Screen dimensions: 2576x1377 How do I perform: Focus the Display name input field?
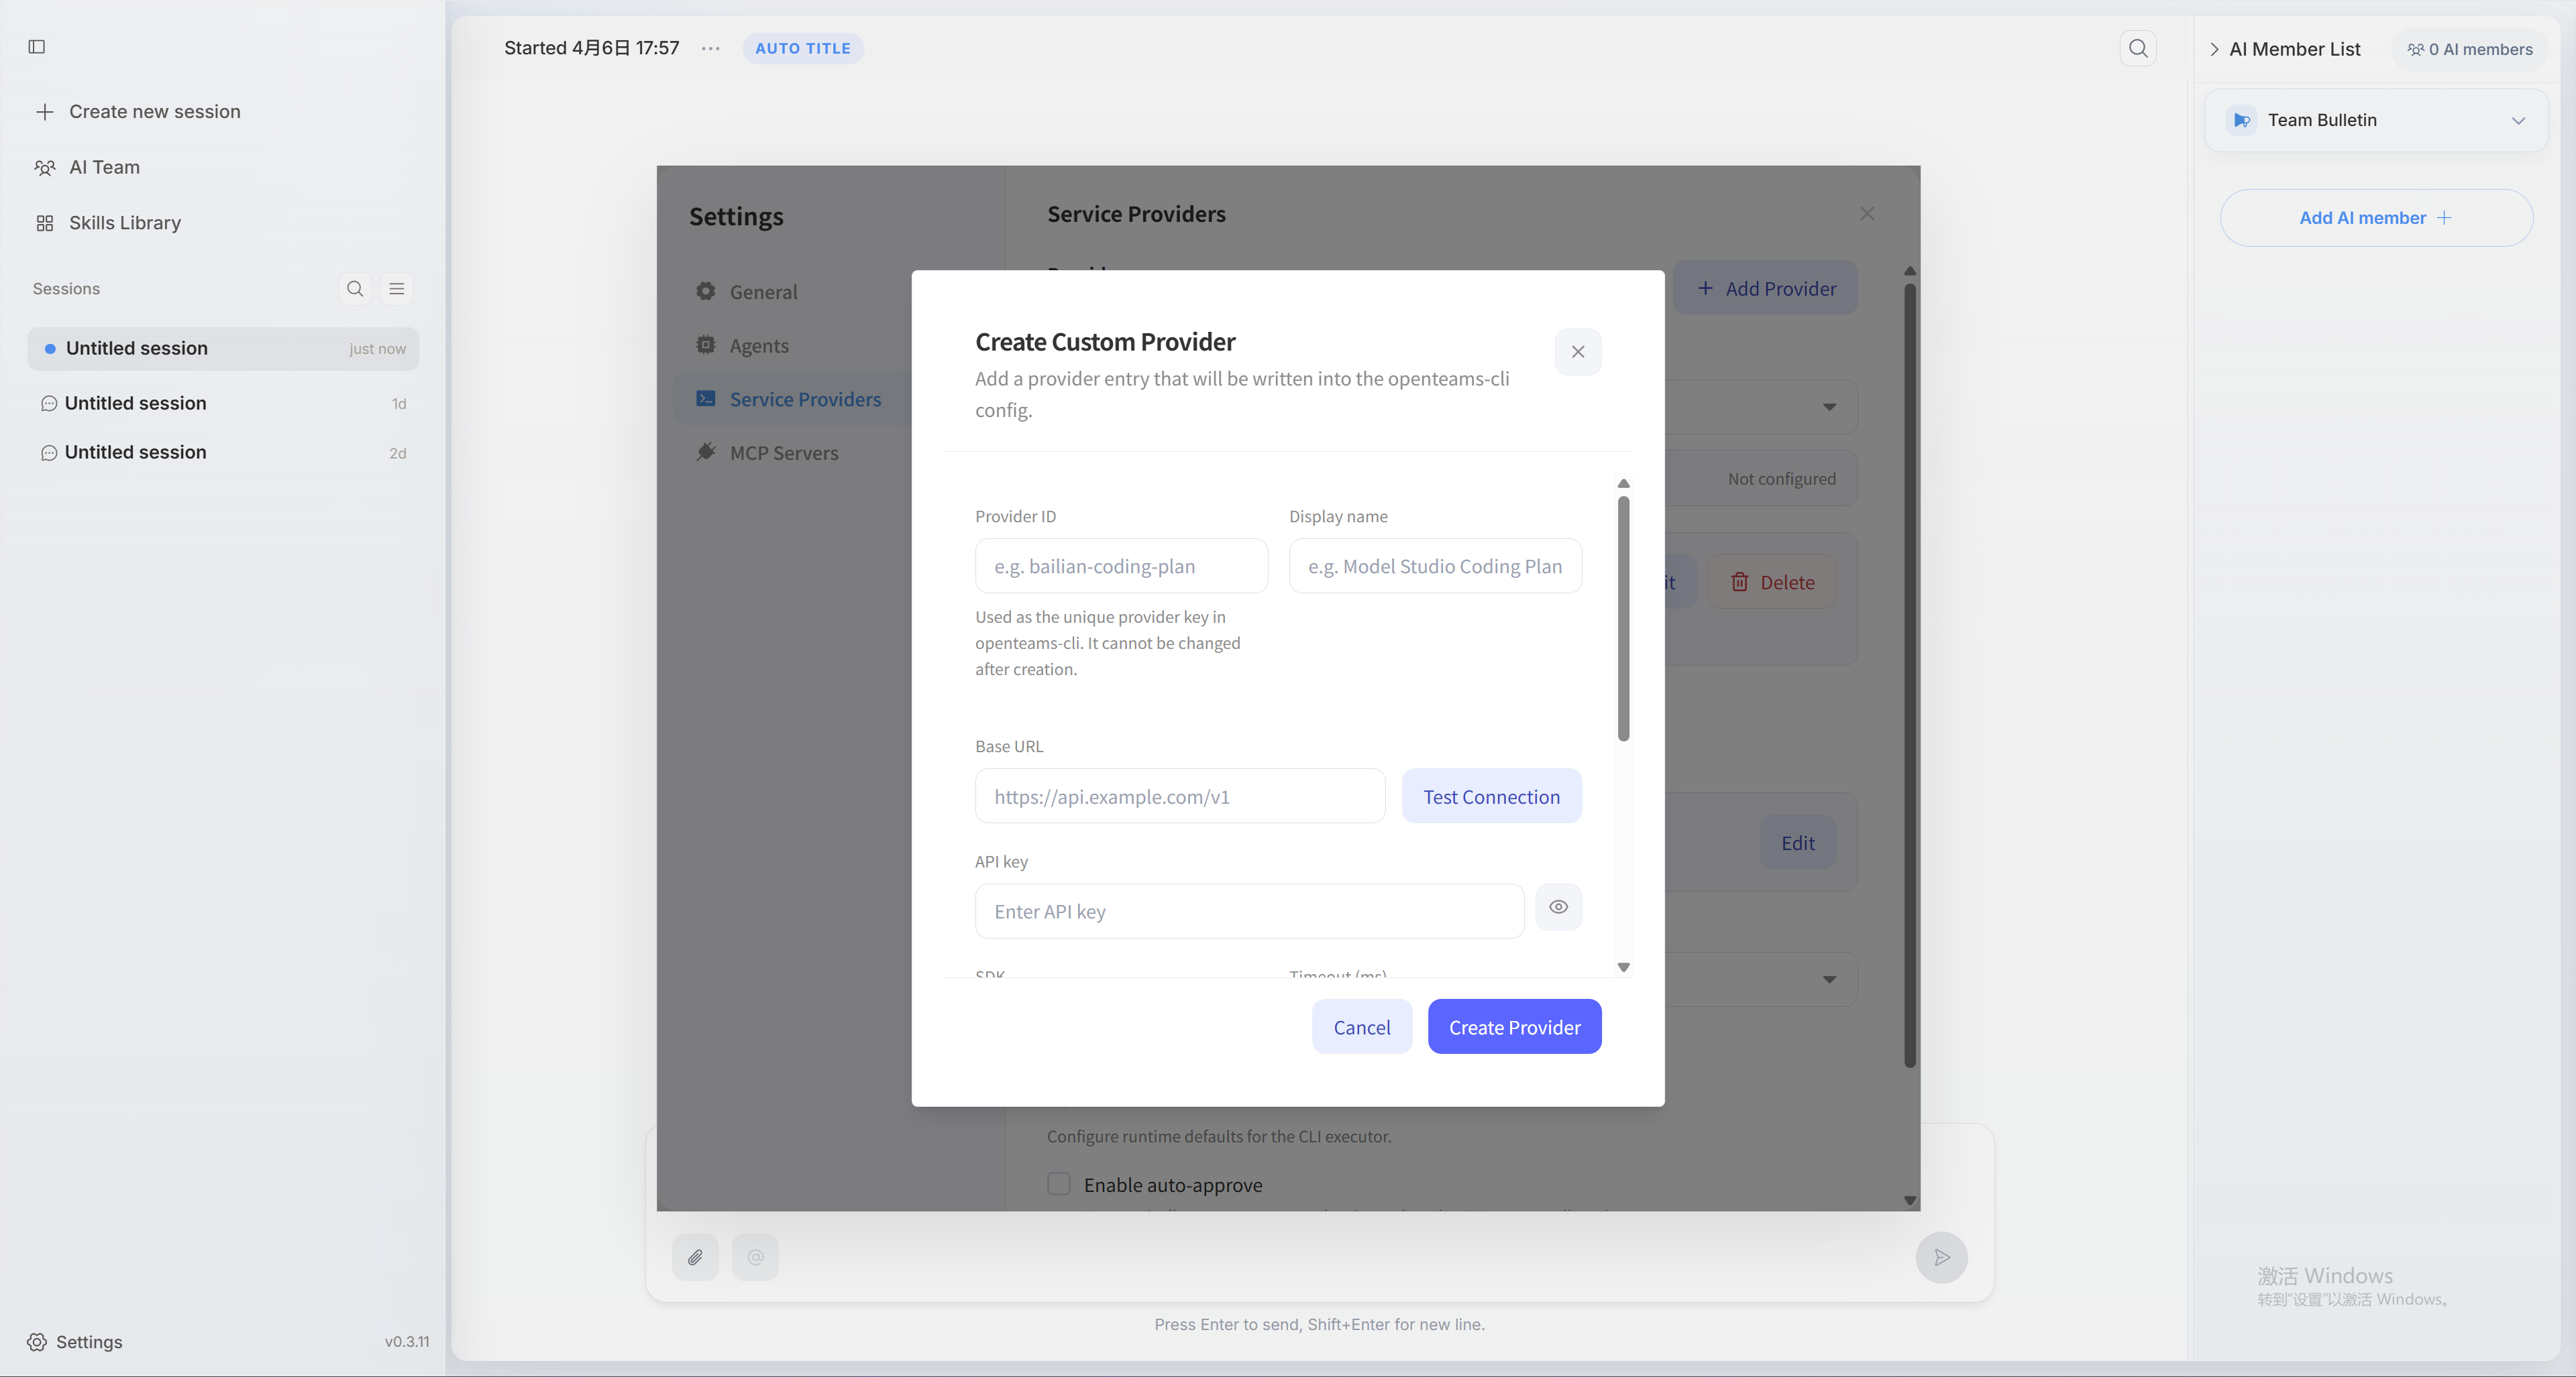[1435, 566]
